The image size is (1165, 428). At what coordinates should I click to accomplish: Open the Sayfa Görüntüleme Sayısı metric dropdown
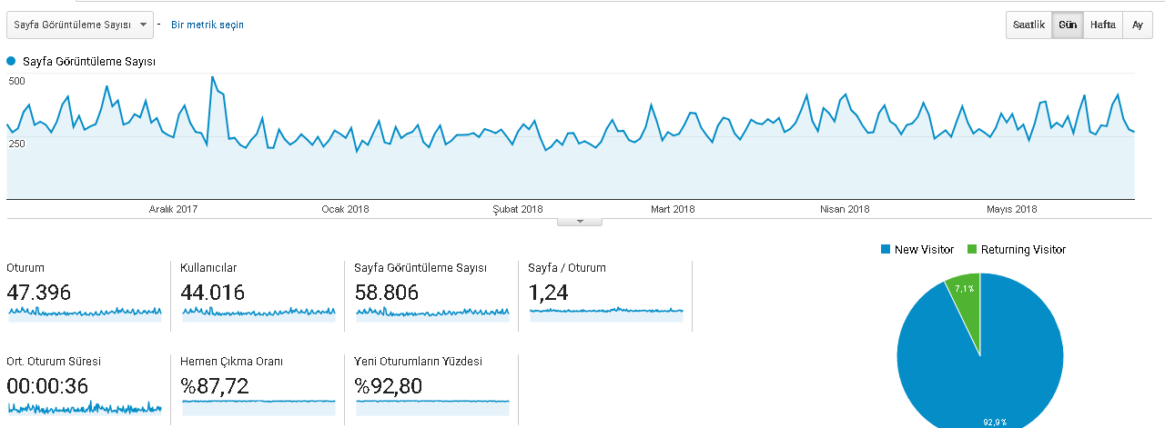[x=79, y=25]
